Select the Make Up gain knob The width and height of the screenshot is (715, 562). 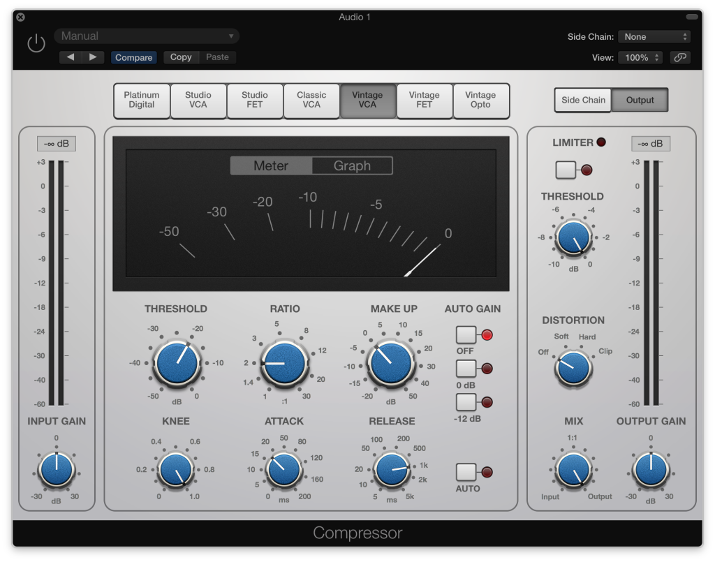(391, 363)
